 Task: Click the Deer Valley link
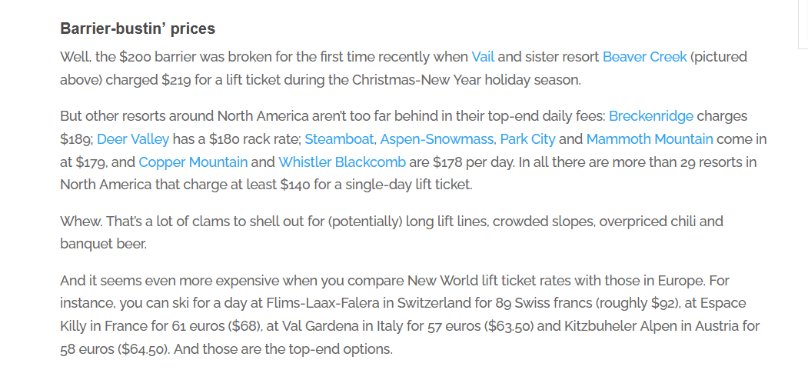133,139
